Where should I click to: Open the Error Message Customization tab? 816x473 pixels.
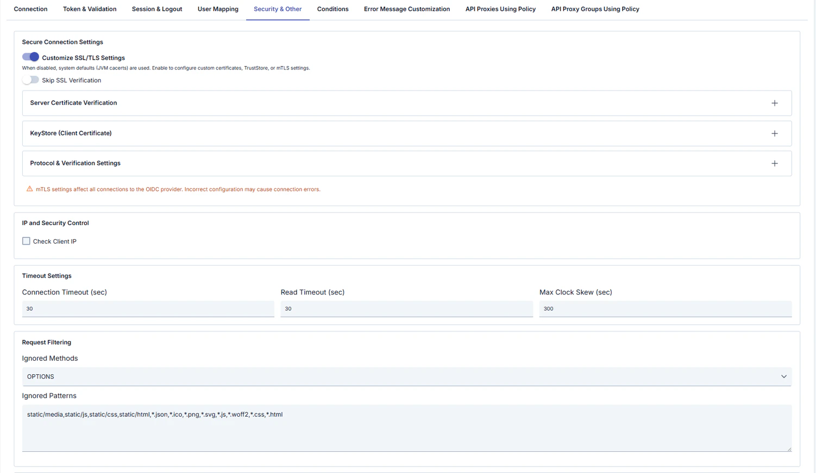coord(407,9)
